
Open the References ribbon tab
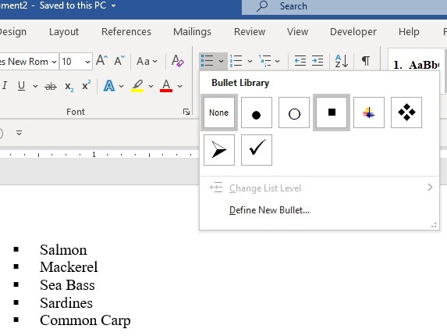click(x=126, y=32)
